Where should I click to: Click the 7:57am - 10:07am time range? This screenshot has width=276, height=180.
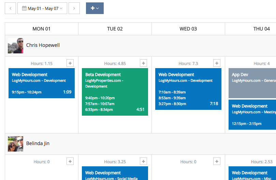click(100, 104)
